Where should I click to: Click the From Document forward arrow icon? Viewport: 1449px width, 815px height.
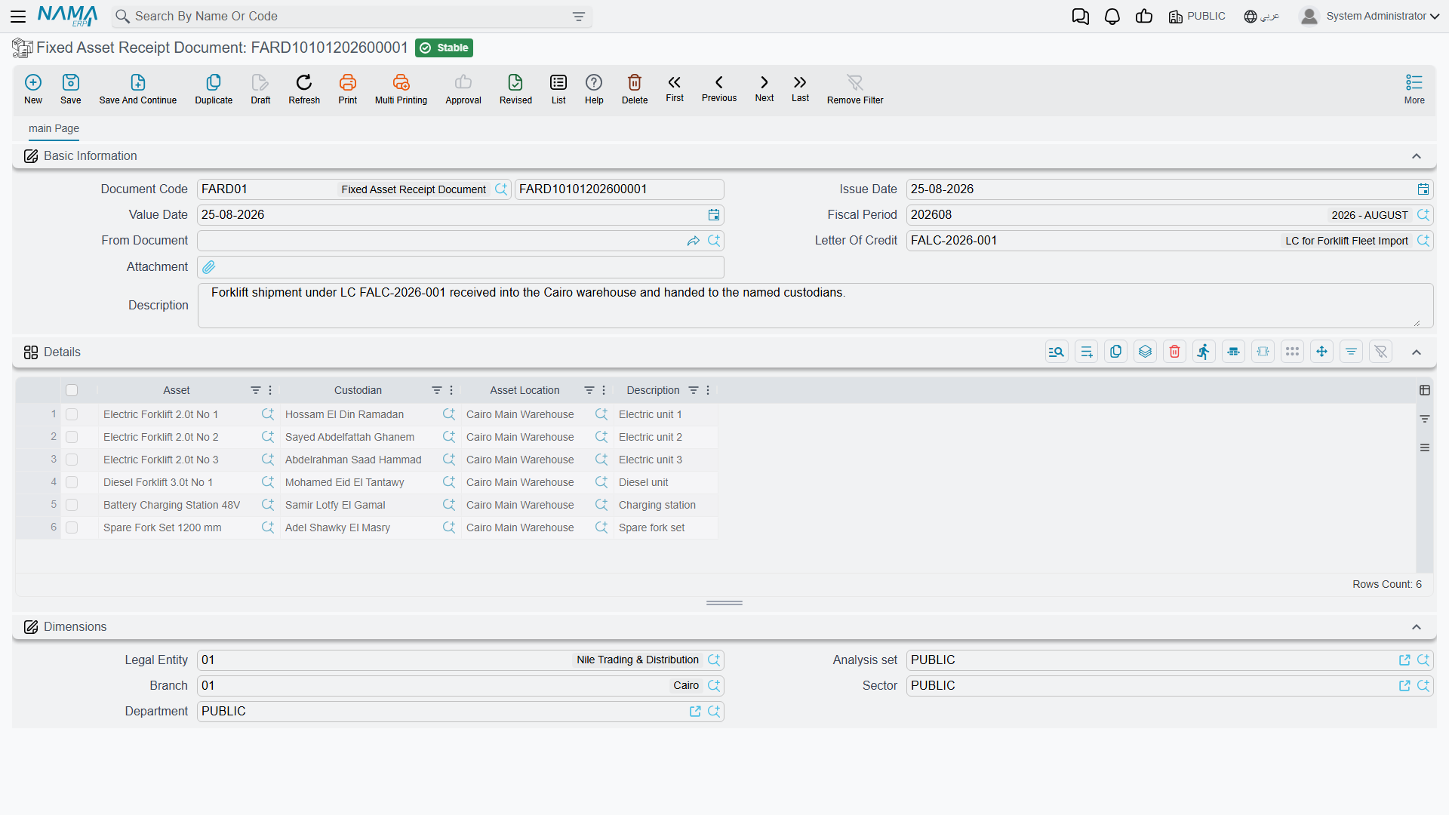(694, 241)
